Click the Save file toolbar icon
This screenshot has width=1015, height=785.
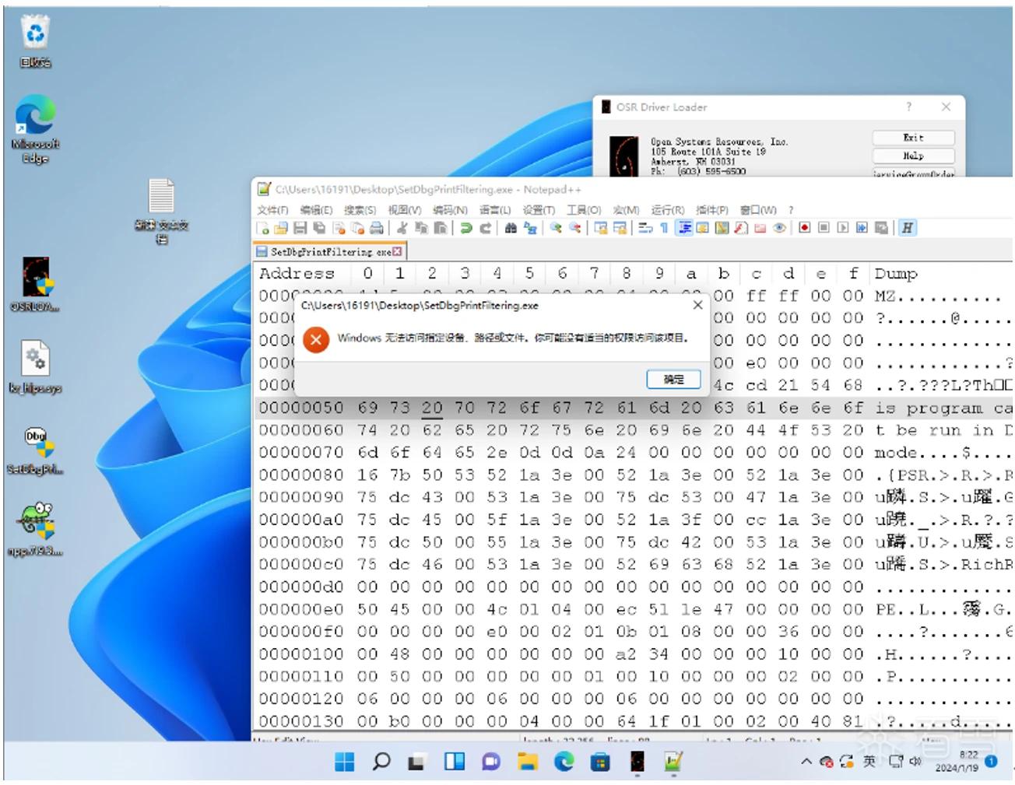tap(300, 228)
